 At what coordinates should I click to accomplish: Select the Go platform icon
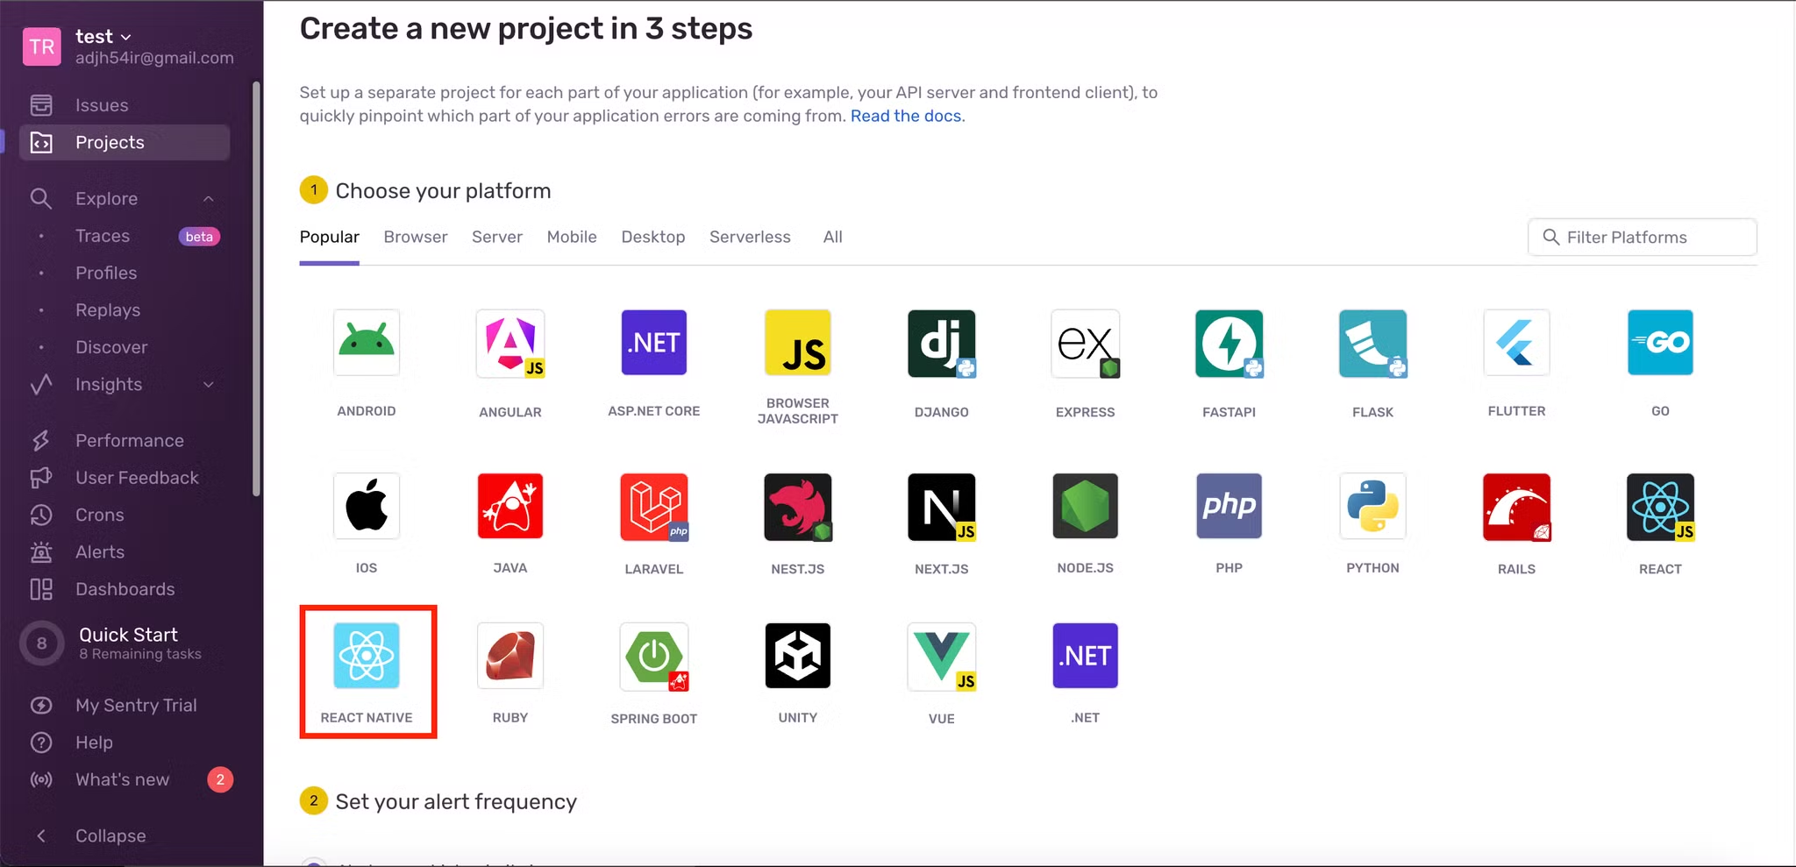click(1661, 343)
